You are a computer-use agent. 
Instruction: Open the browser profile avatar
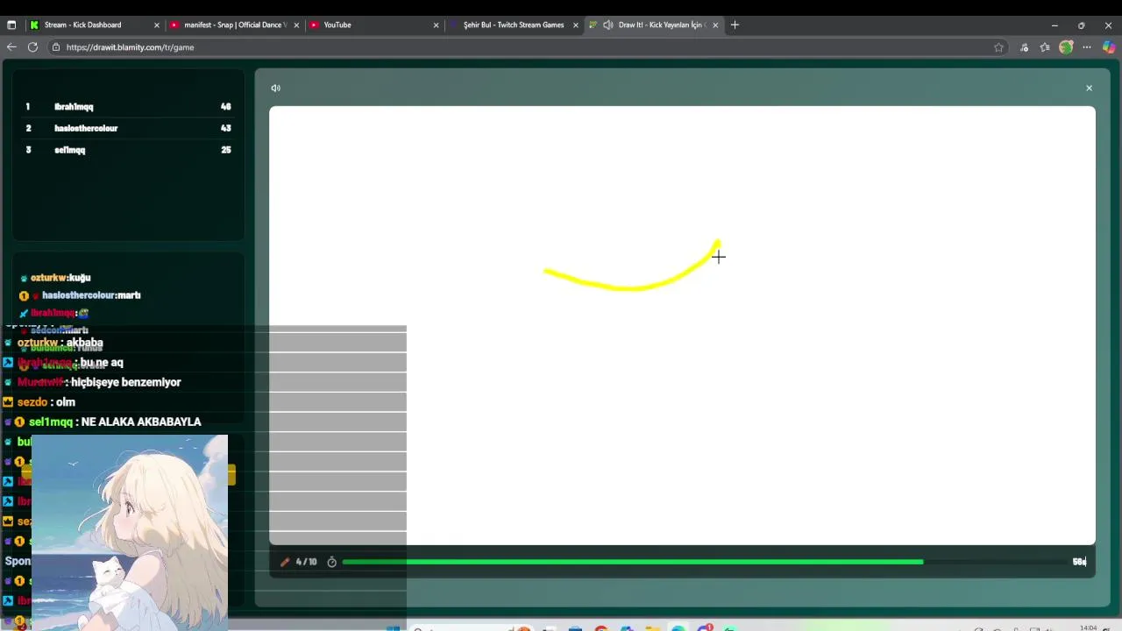1066,47
